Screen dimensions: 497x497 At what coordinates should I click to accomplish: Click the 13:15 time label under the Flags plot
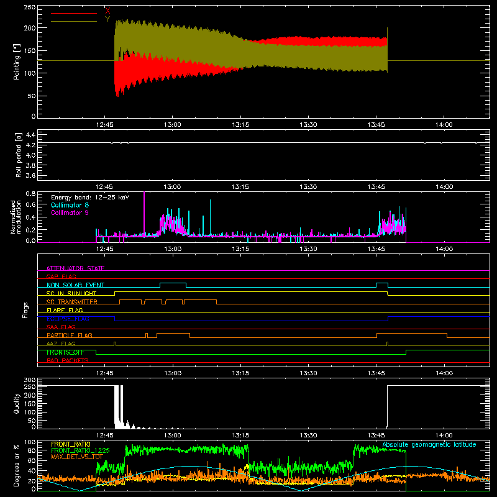click(240, 373)
